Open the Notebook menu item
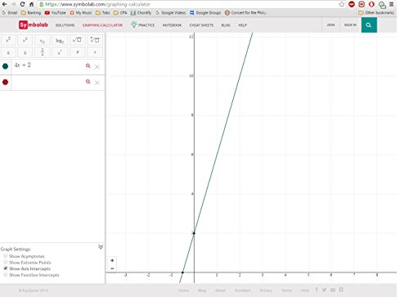Viewport: 409px width, 297px height. tap(172, 25)
